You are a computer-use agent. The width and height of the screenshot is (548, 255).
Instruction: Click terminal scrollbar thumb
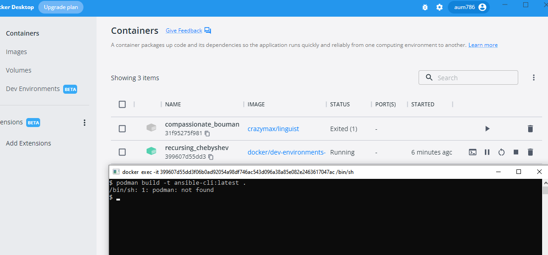point(545,191)
